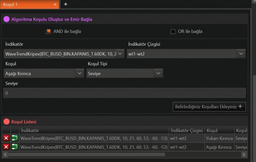256x162 pixels.
Task: Click green refresh icon on Yukarı Kırınca row
Action: (x=15, y=138)
